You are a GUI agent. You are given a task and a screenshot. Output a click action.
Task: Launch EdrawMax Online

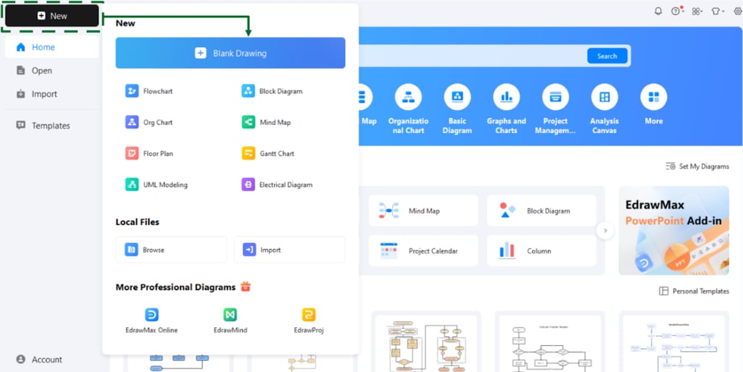pos(151,321)
